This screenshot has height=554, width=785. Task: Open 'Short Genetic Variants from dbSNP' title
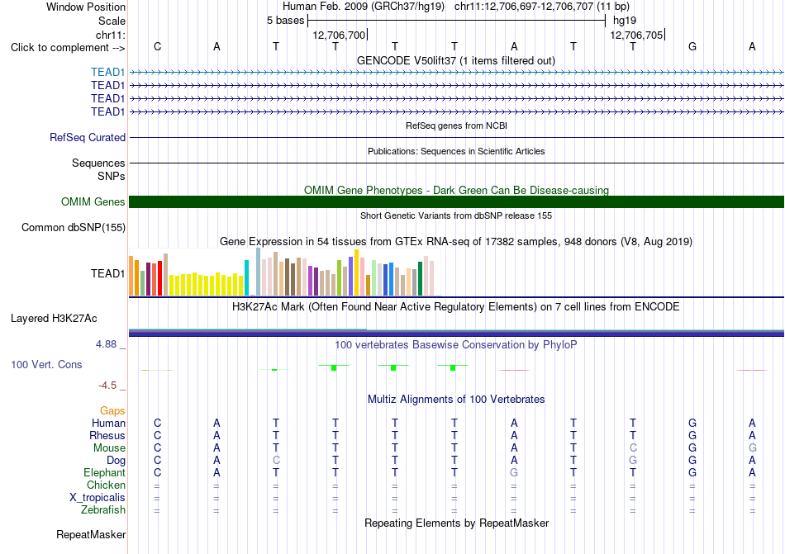pyautogui.click(x=456, y=215)
